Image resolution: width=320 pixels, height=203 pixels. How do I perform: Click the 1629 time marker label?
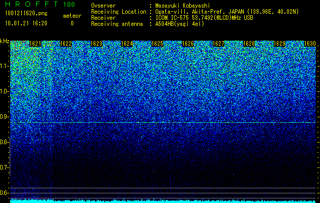point(279,44)
